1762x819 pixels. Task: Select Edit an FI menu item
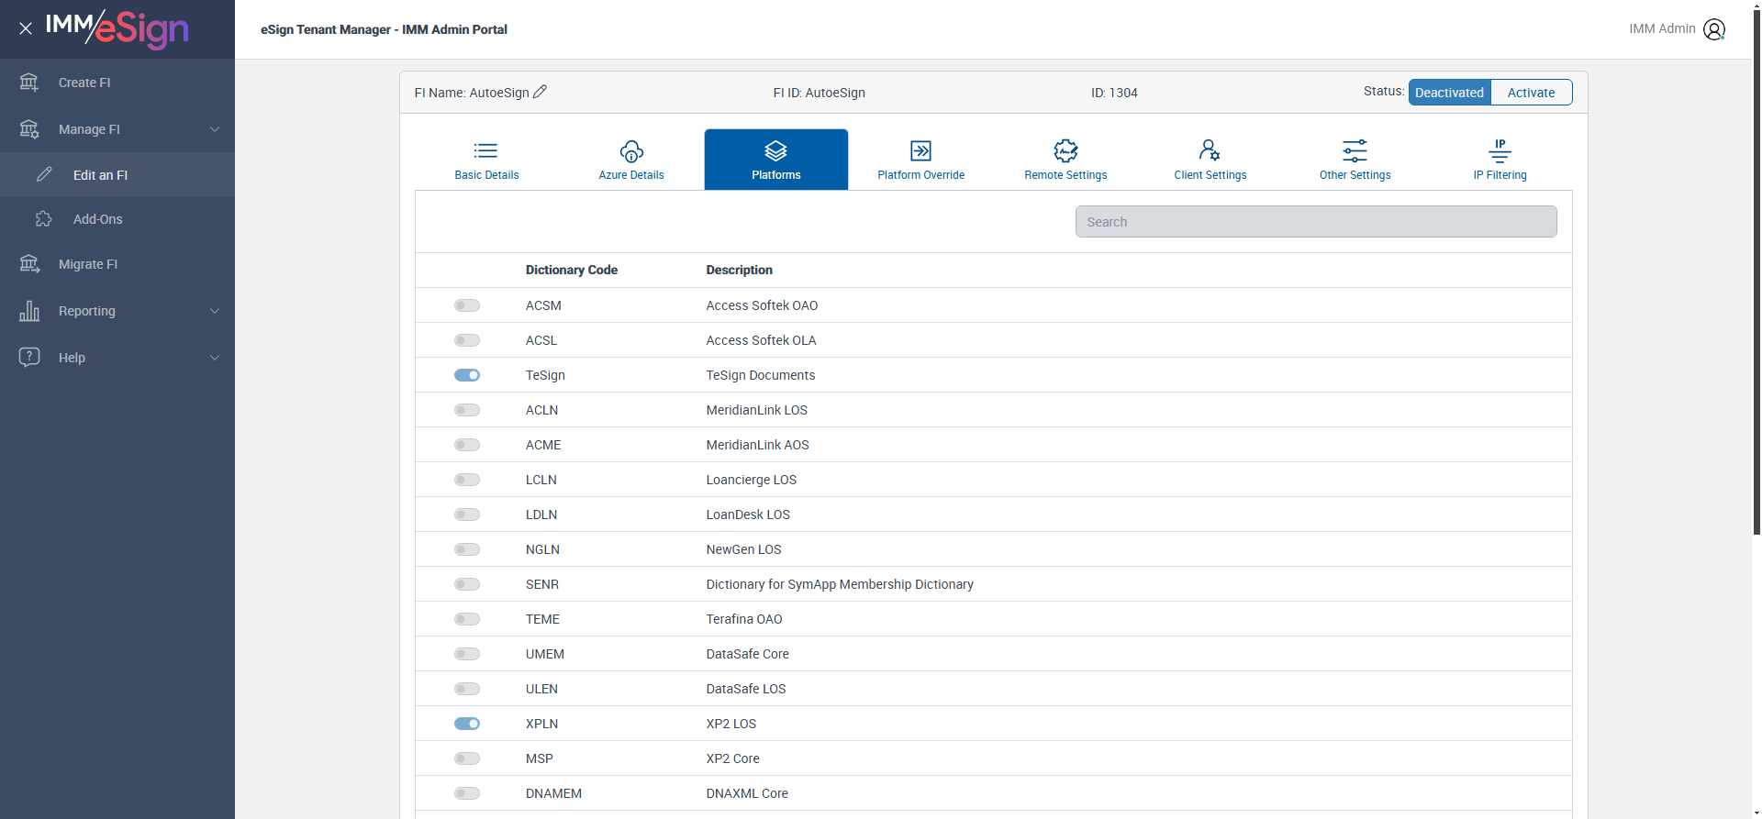tap(117, 174)
